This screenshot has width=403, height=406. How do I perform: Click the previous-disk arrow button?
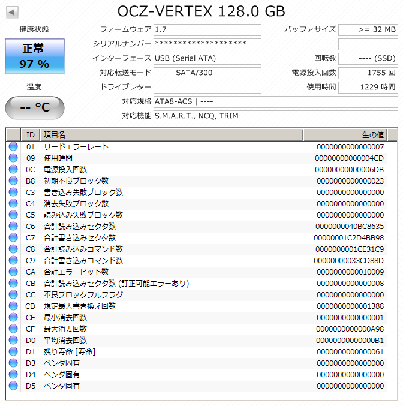pos(12,12)
